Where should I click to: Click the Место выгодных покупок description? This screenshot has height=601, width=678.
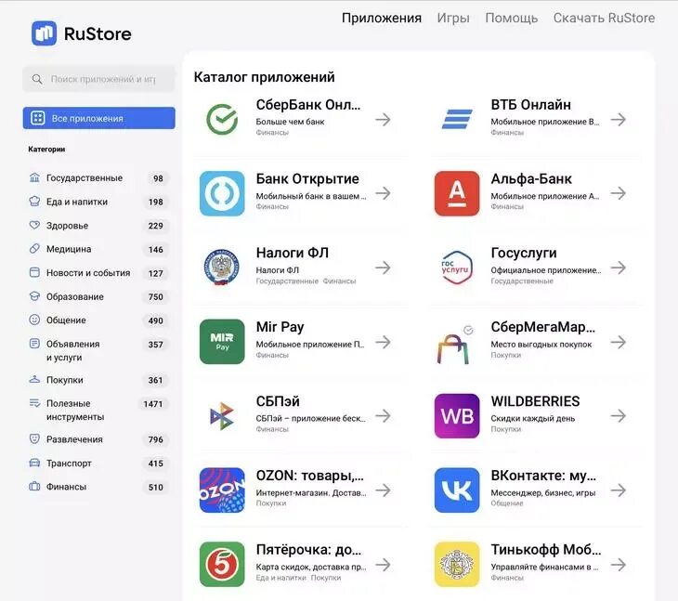click(x=541, y=345)
